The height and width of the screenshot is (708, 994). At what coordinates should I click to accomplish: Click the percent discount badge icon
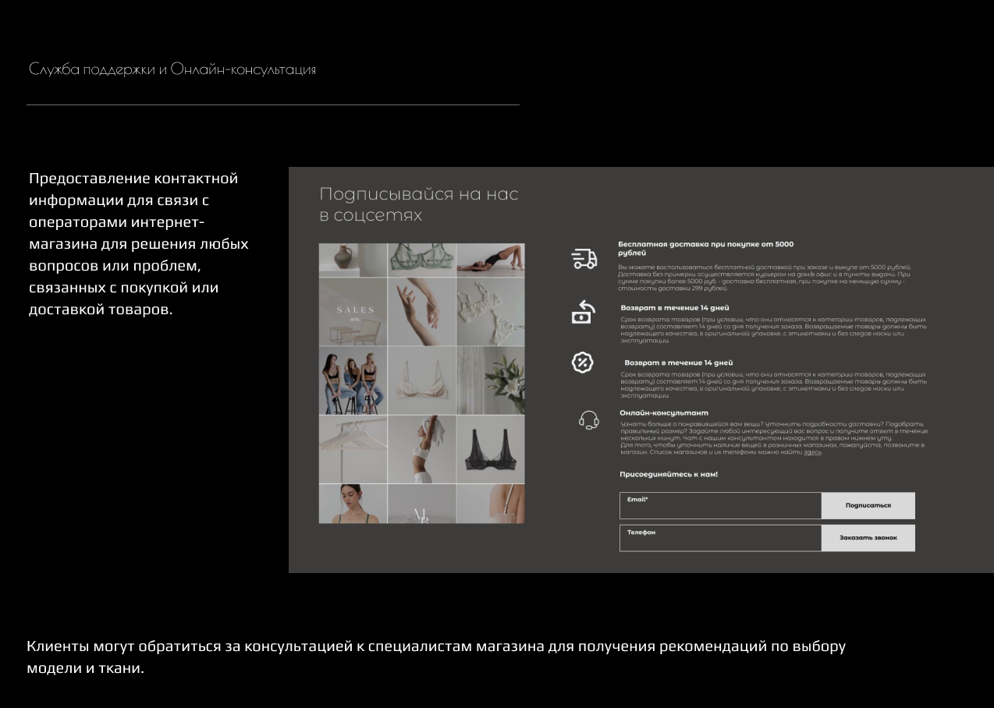[x=583, y=363]
